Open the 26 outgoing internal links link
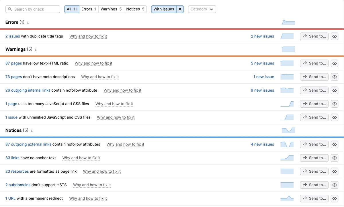This screenshot has width=344, height=207. tap(28, 90)
